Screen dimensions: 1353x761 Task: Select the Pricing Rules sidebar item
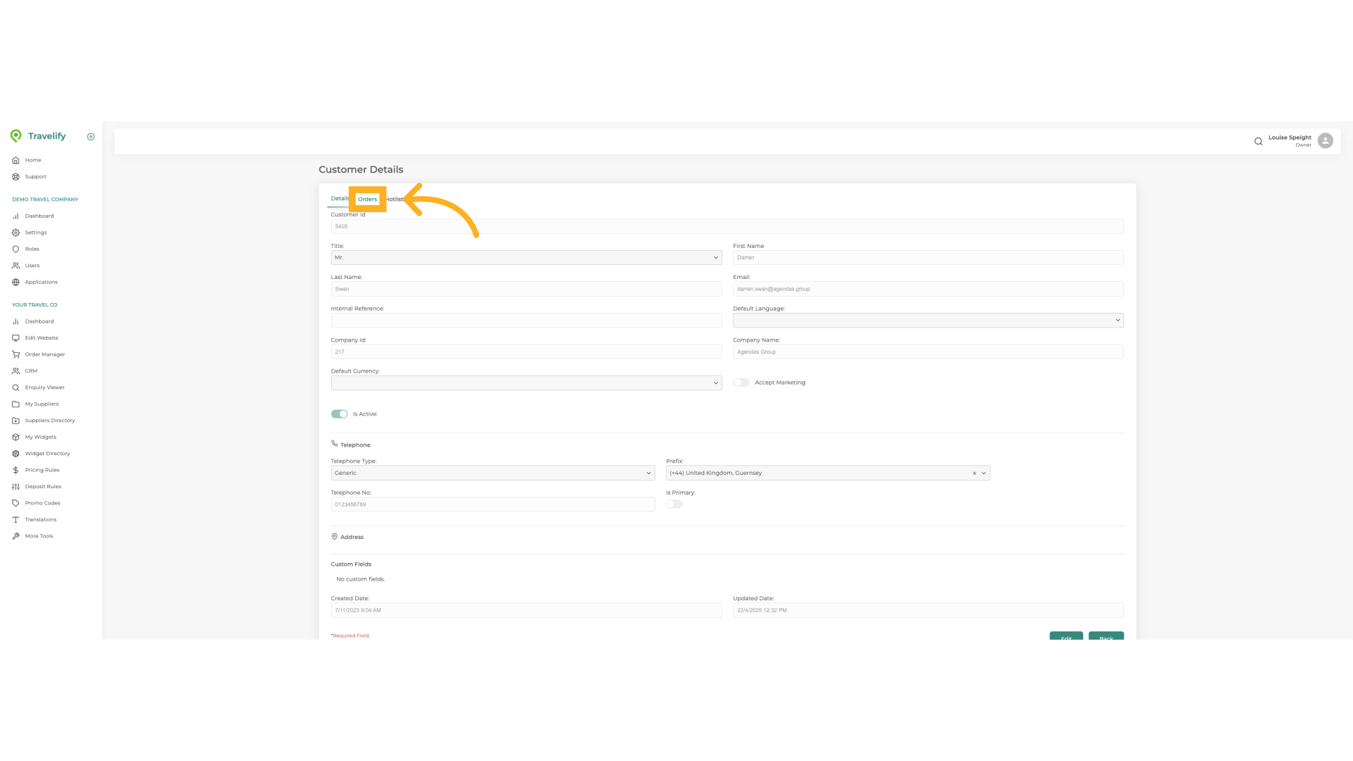42,469
